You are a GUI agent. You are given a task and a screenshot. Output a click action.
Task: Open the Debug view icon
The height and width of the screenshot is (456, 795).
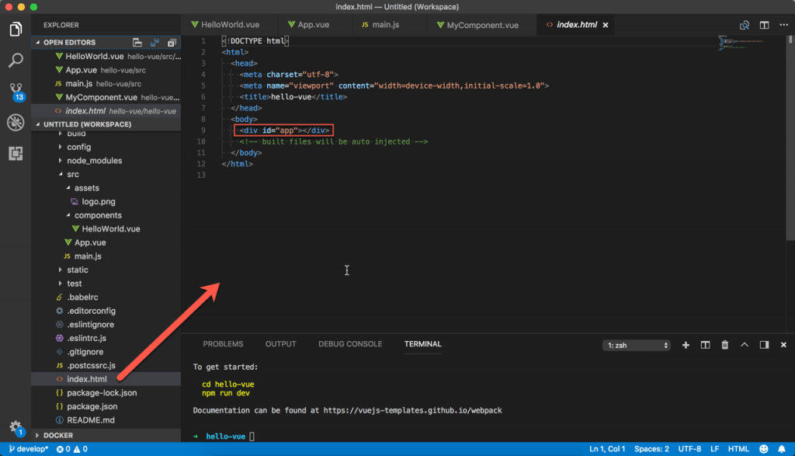[16, 122]
